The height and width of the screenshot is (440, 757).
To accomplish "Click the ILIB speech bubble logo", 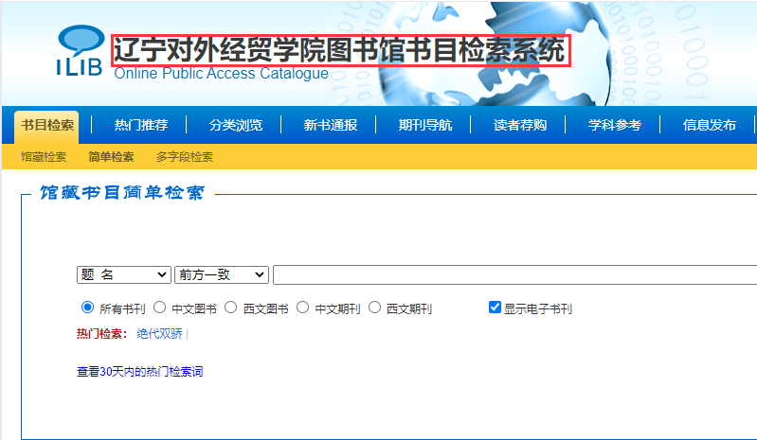I will (x=81, y=50).
